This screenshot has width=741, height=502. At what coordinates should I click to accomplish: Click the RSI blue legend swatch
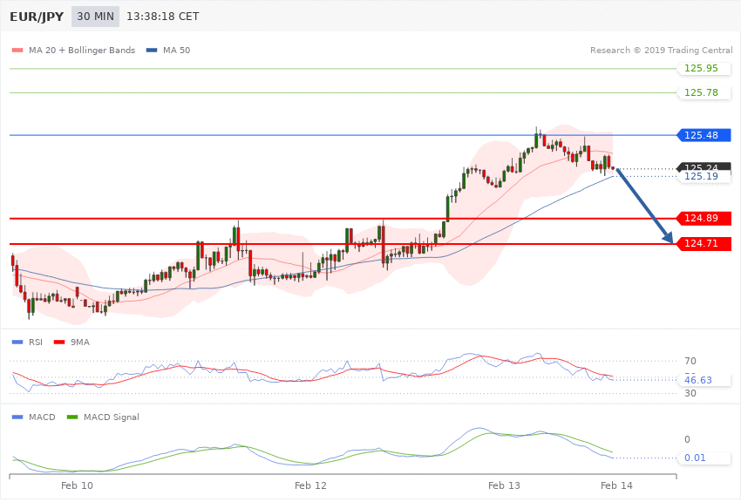pos(17,342)
